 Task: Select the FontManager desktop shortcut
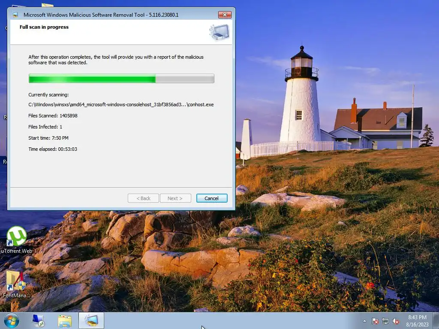[x=16, y=284]
